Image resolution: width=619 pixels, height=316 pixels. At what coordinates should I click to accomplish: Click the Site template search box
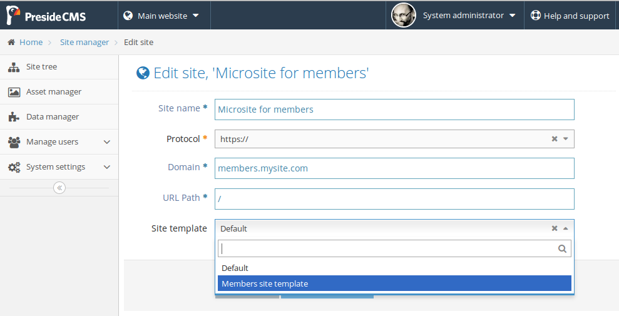(x=394, y=248)
